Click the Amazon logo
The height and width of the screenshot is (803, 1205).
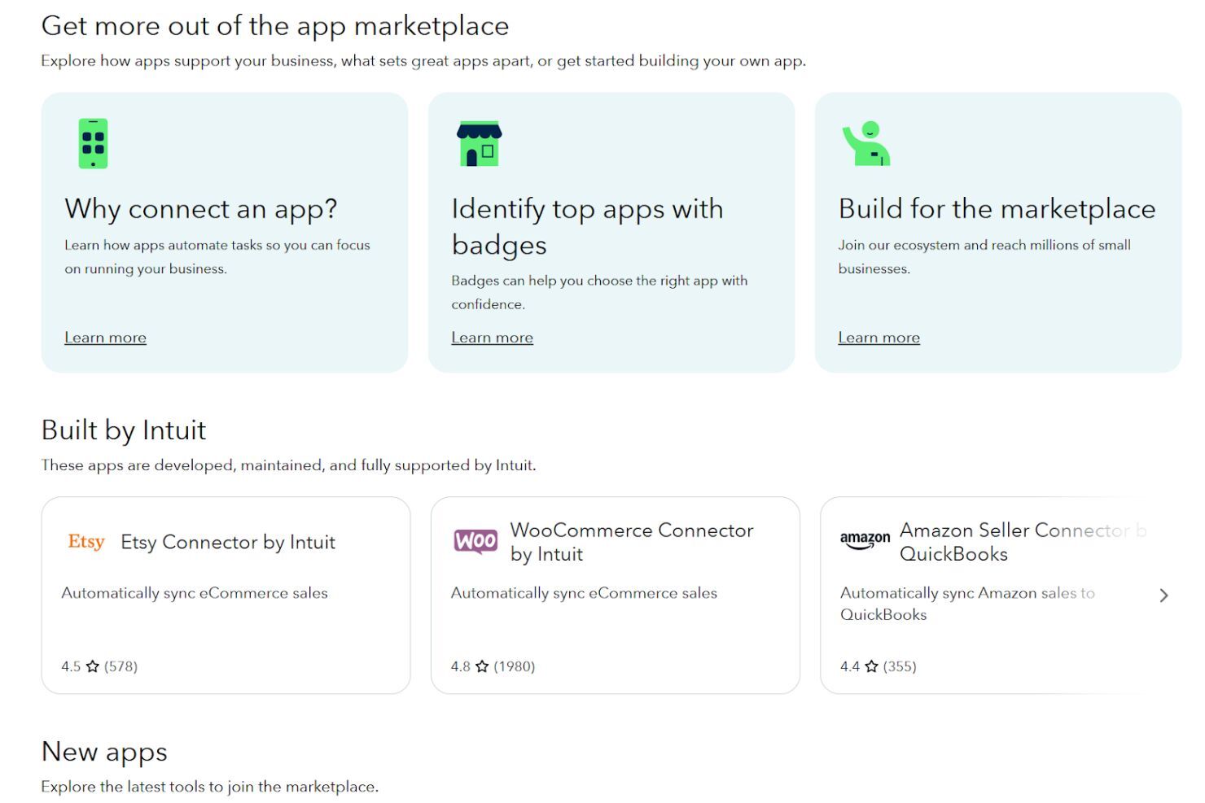pos(864,539)
